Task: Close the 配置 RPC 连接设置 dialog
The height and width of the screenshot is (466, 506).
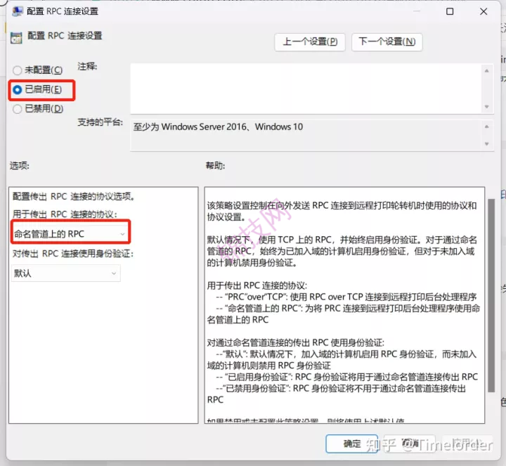Action: pyautogui.click(x=484, y=12)
